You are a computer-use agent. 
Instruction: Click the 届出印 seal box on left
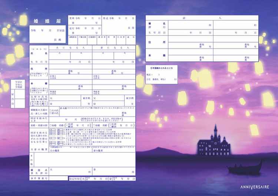pyautogui.click(x=18, y=99)
